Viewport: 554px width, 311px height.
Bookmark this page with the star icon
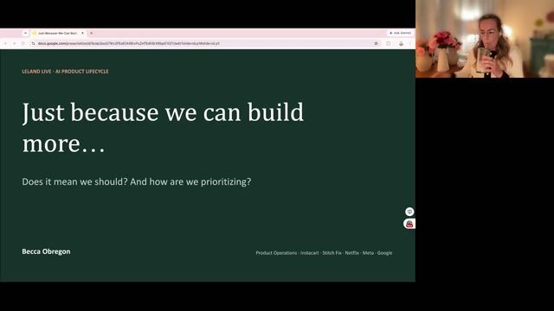point(376,43)
